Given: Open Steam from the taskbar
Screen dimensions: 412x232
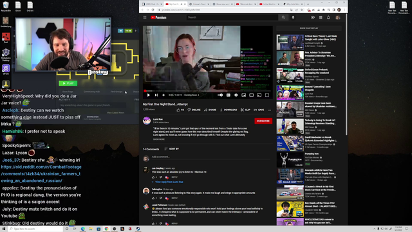Looking at the screenshot, I should [x=138, y=229].
